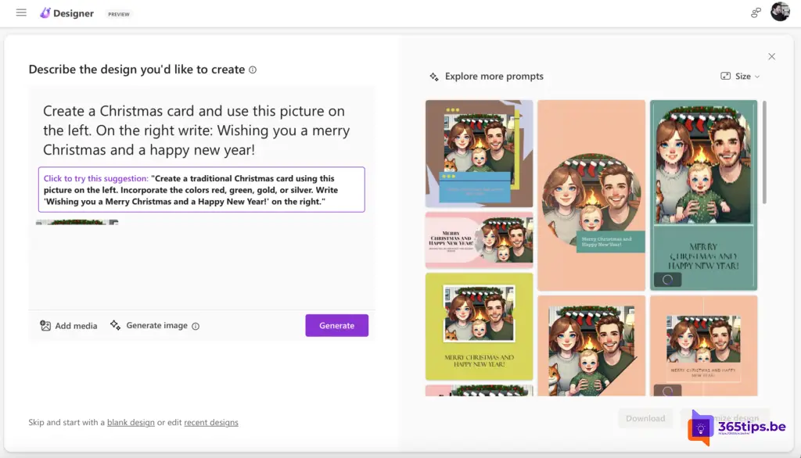Image resolution: width=801 pixels, height=458 pixels.
Task: Open the user profile avatar
Action: tap(780, 12)
